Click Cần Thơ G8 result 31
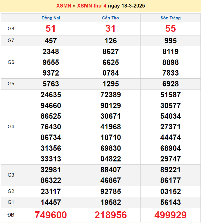The width and height of the screenshot is (201, 223). (x=110, y=29)
